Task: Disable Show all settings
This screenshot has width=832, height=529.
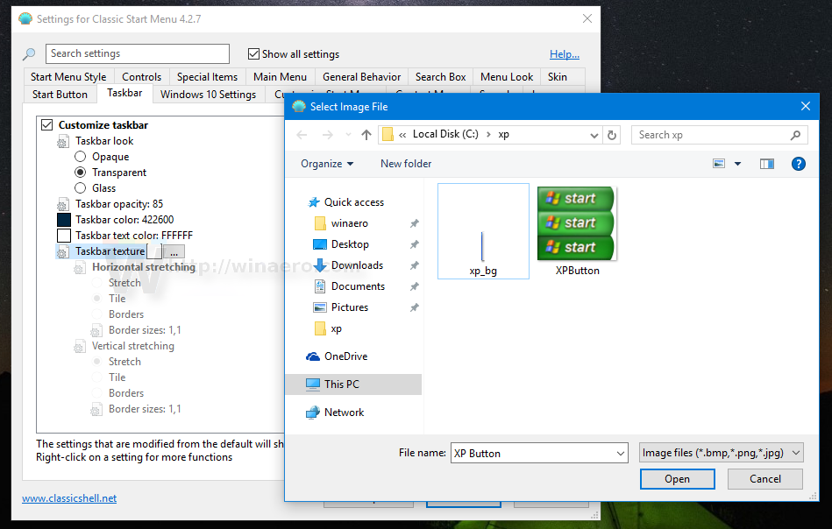Action: tap(252, 53)
